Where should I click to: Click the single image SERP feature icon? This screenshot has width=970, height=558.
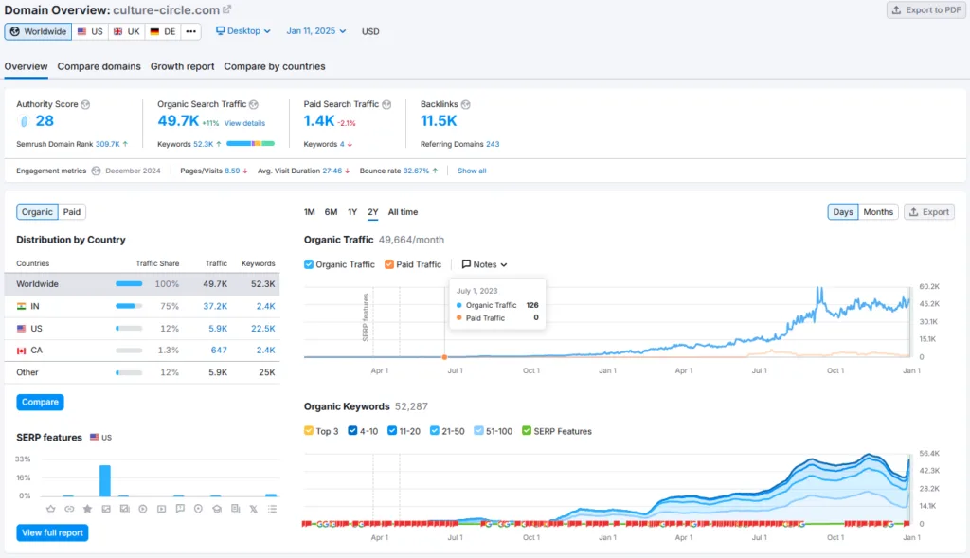point(106,509)
